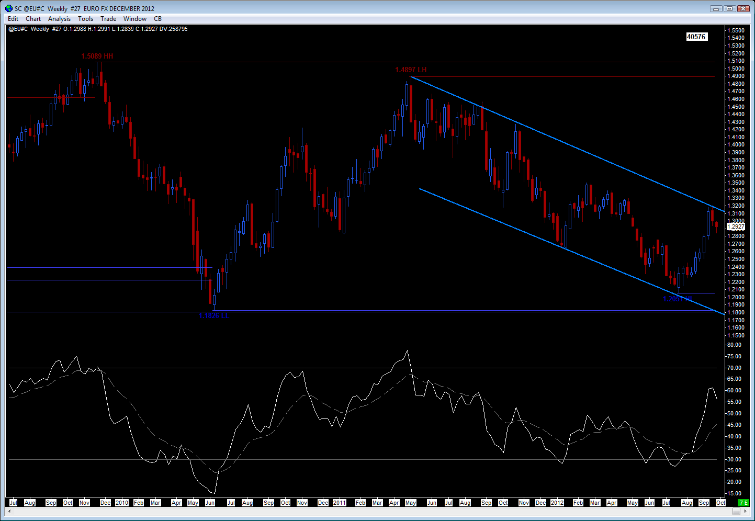The height and width of the screenshot is (521, 755).
Task: Open the Trade menu
Action: click(108, 19)
